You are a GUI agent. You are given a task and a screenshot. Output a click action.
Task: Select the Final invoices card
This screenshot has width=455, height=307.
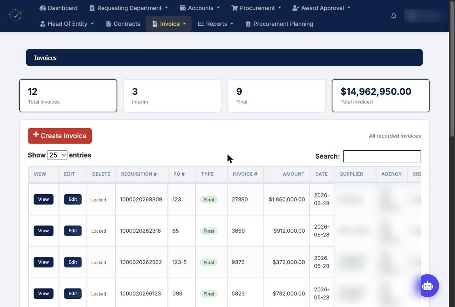(277, 96)
